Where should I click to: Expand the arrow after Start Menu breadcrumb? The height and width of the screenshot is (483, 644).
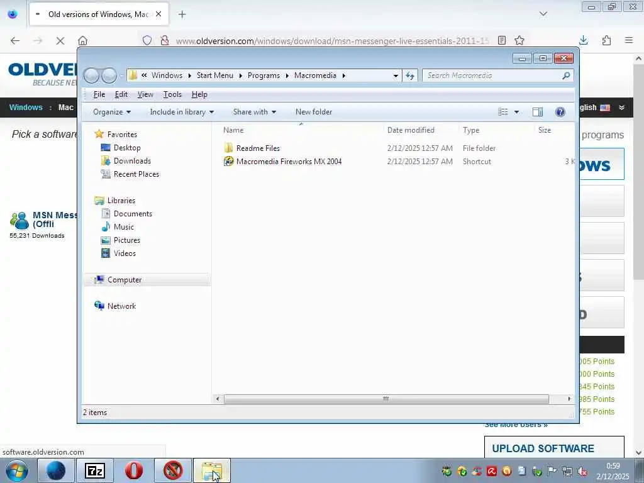click(241, 75)
